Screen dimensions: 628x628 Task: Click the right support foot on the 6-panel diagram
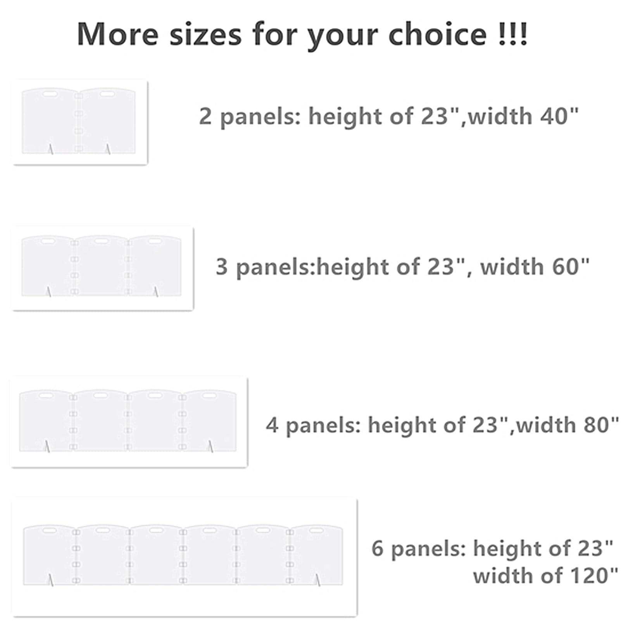tap(317, 580)
